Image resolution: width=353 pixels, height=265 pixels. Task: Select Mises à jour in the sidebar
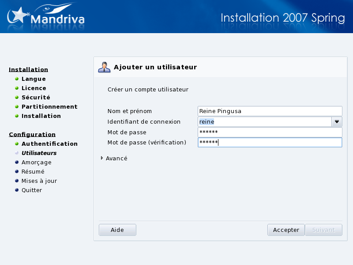click(39, 181)
